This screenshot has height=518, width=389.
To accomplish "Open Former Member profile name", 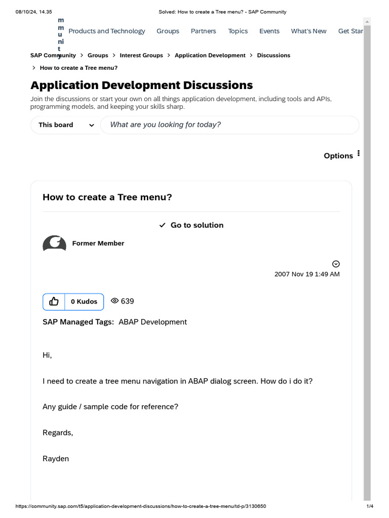I will [98, 243].
